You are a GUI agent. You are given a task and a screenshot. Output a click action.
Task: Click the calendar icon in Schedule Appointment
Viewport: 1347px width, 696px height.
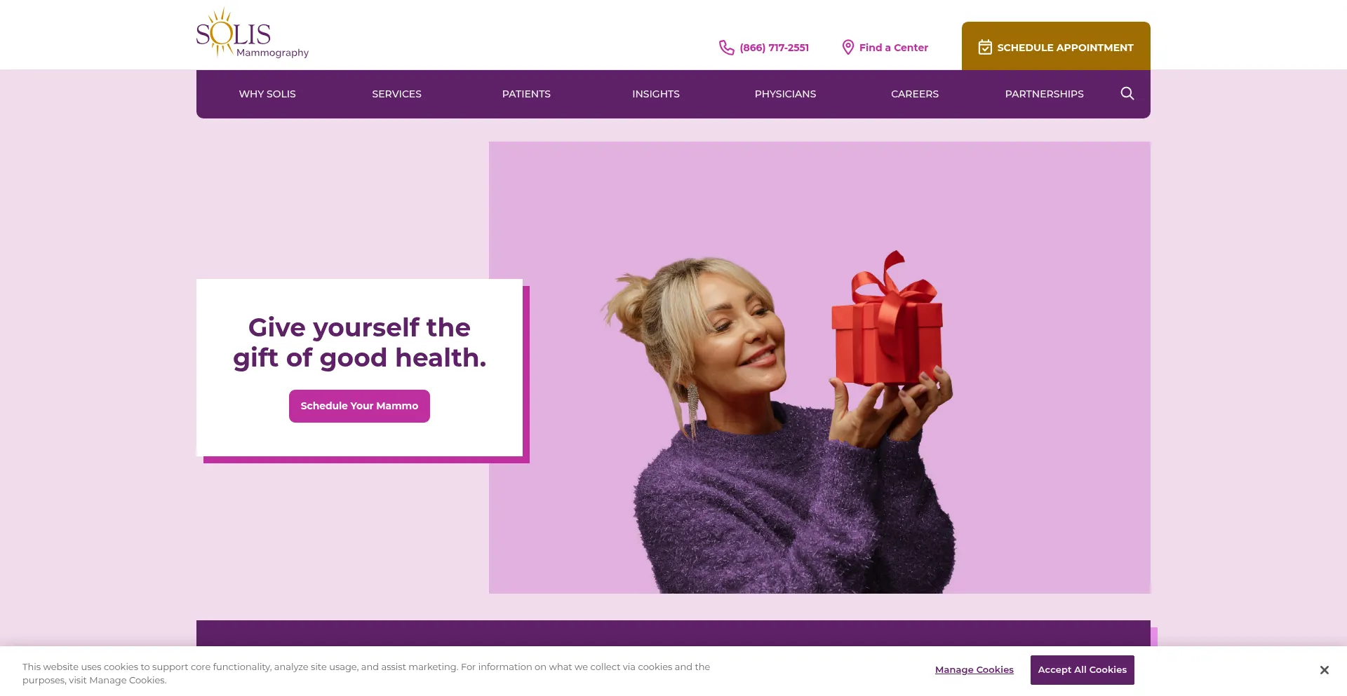tap(985, 47)
